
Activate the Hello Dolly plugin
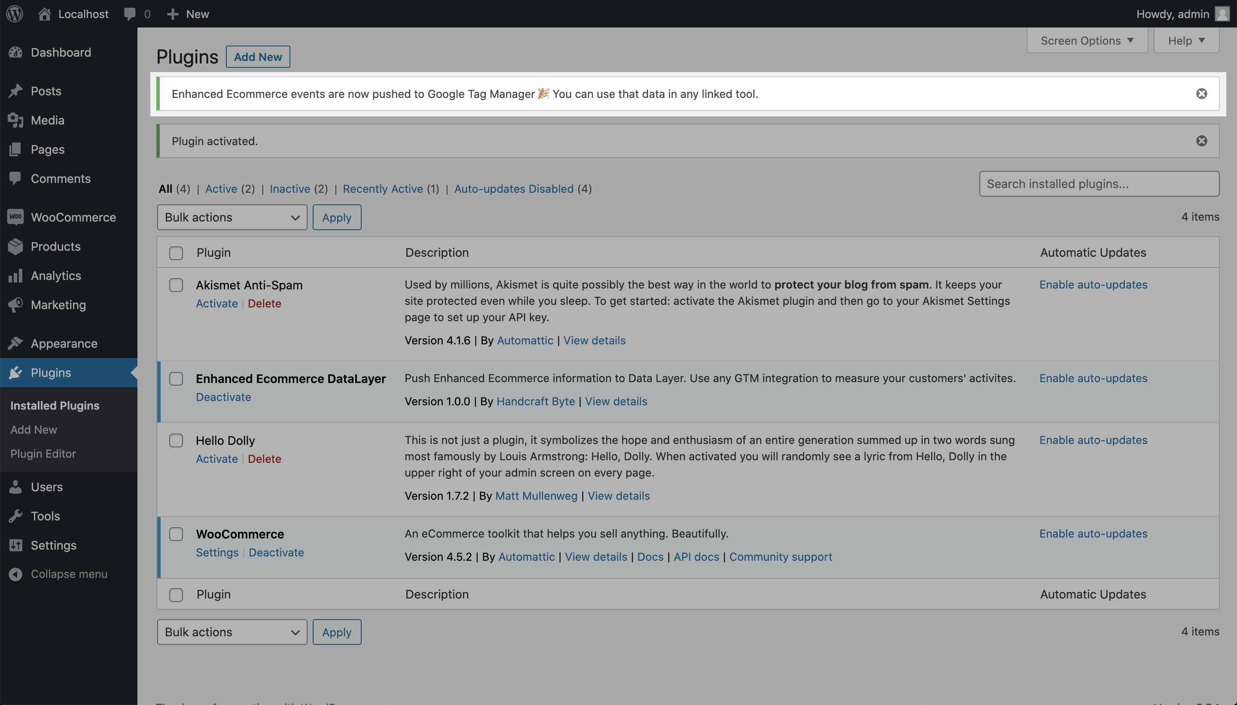pos(216,459)
